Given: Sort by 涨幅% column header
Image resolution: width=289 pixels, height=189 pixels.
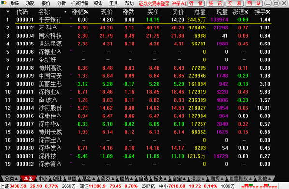Looking at the screenshot, I should [80, 12].
